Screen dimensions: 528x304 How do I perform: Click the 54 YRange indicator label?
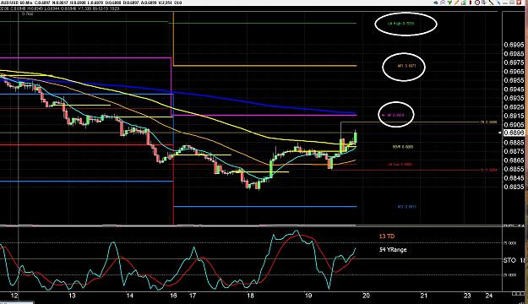[393, 250]
